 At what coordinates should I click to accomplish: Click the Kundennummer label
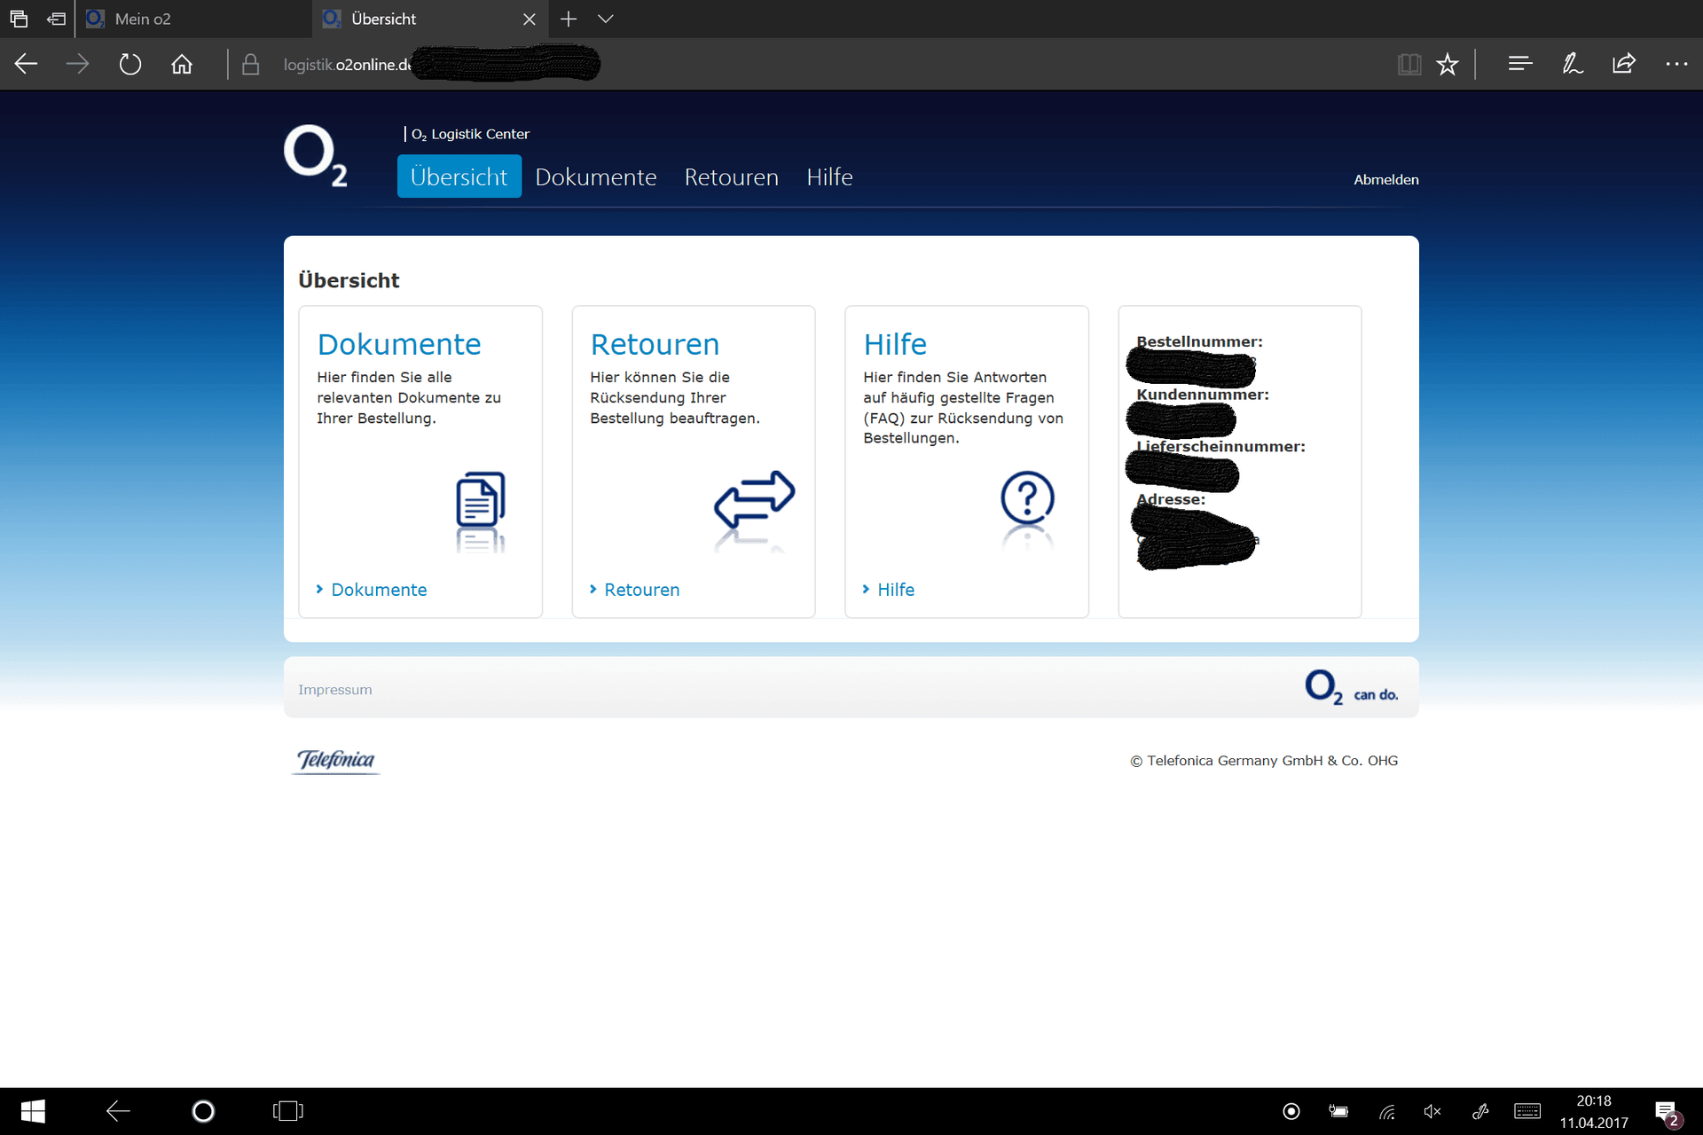tap(1203, 395)
